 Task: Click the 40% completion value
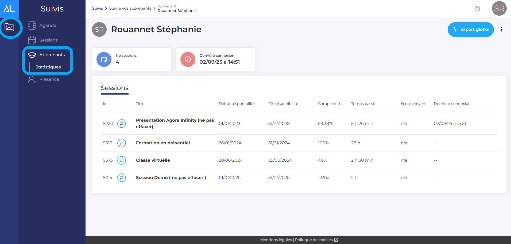click(x=323, y=160)
